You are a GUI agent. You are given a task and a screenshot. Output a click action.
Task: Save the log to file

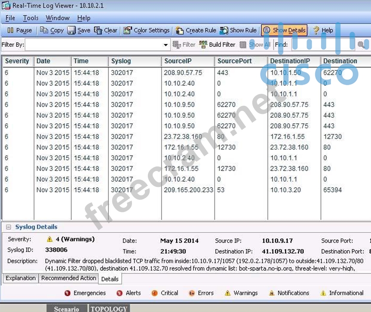coord(79,31)
